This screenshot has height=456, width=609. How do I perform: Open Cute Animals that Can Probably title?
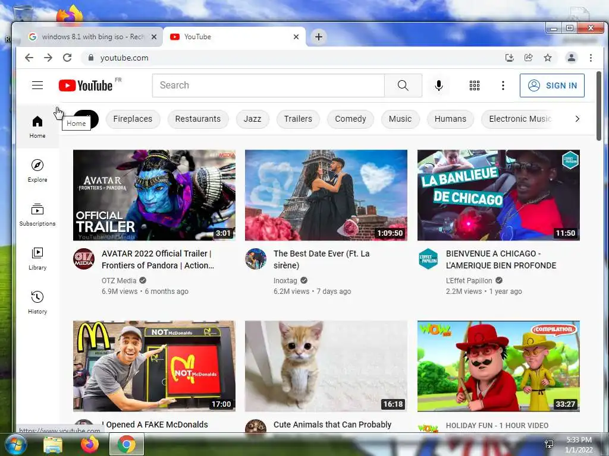[x=332, y=425]
